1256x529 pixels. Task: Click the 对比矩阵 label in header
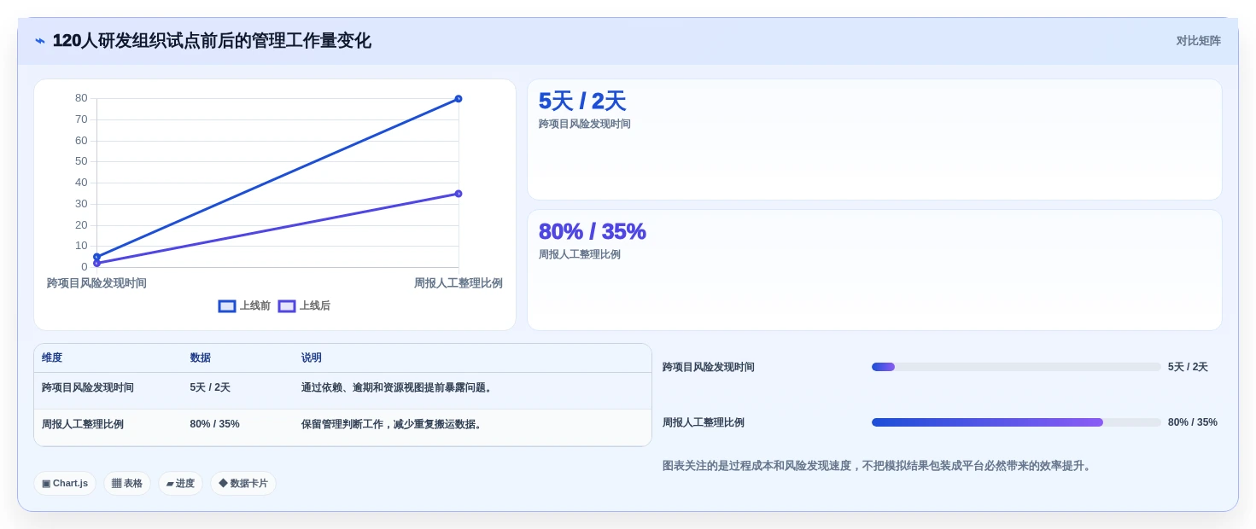1198,41
